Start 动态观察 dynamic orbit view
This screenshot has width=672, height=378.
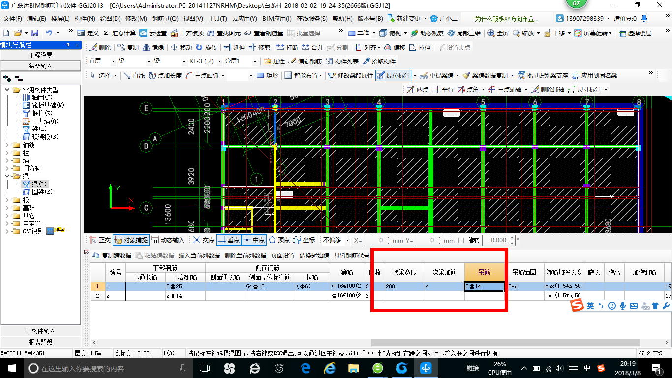click(x=427, y=33)
